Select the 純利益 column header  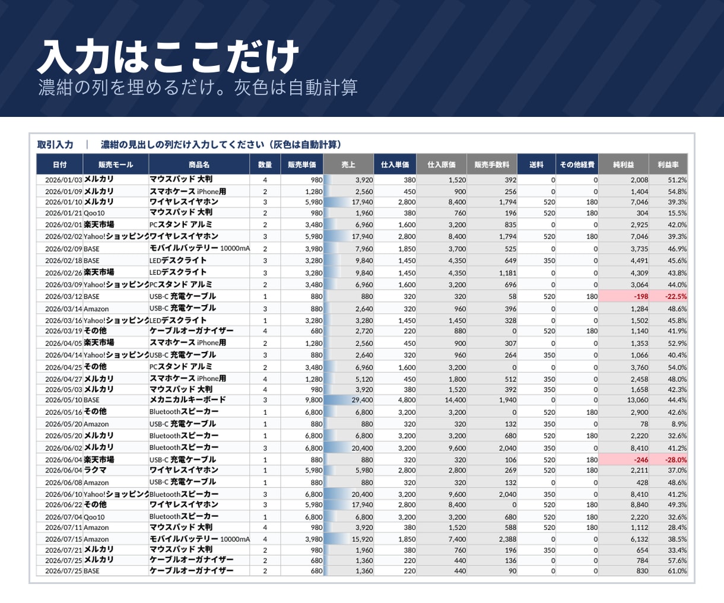pyautogui.click(x=624, y=164)
